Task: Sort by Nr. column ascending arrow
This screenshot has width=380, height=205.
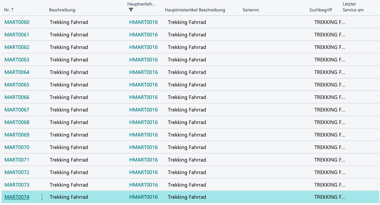Action: pos(13,10)
